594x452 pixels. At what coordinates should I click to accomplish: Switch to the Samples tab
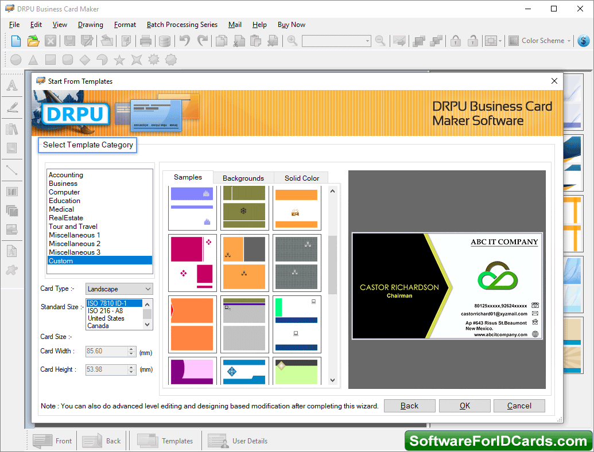point(188,177)
